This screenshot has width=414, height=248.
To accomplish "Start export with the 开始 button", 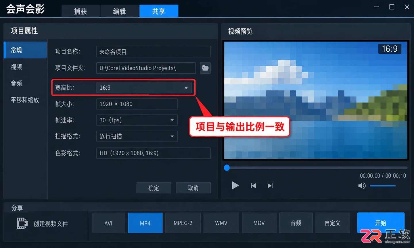I will click(381, 223).
